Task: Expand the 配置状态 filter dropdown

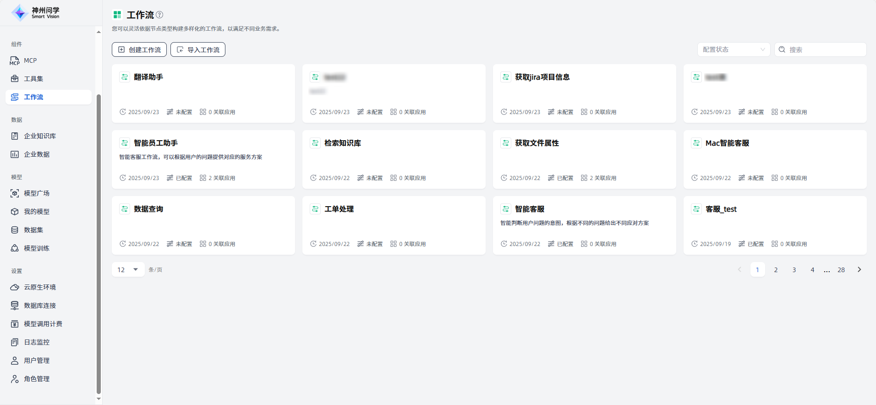Action: coord(733,49)
